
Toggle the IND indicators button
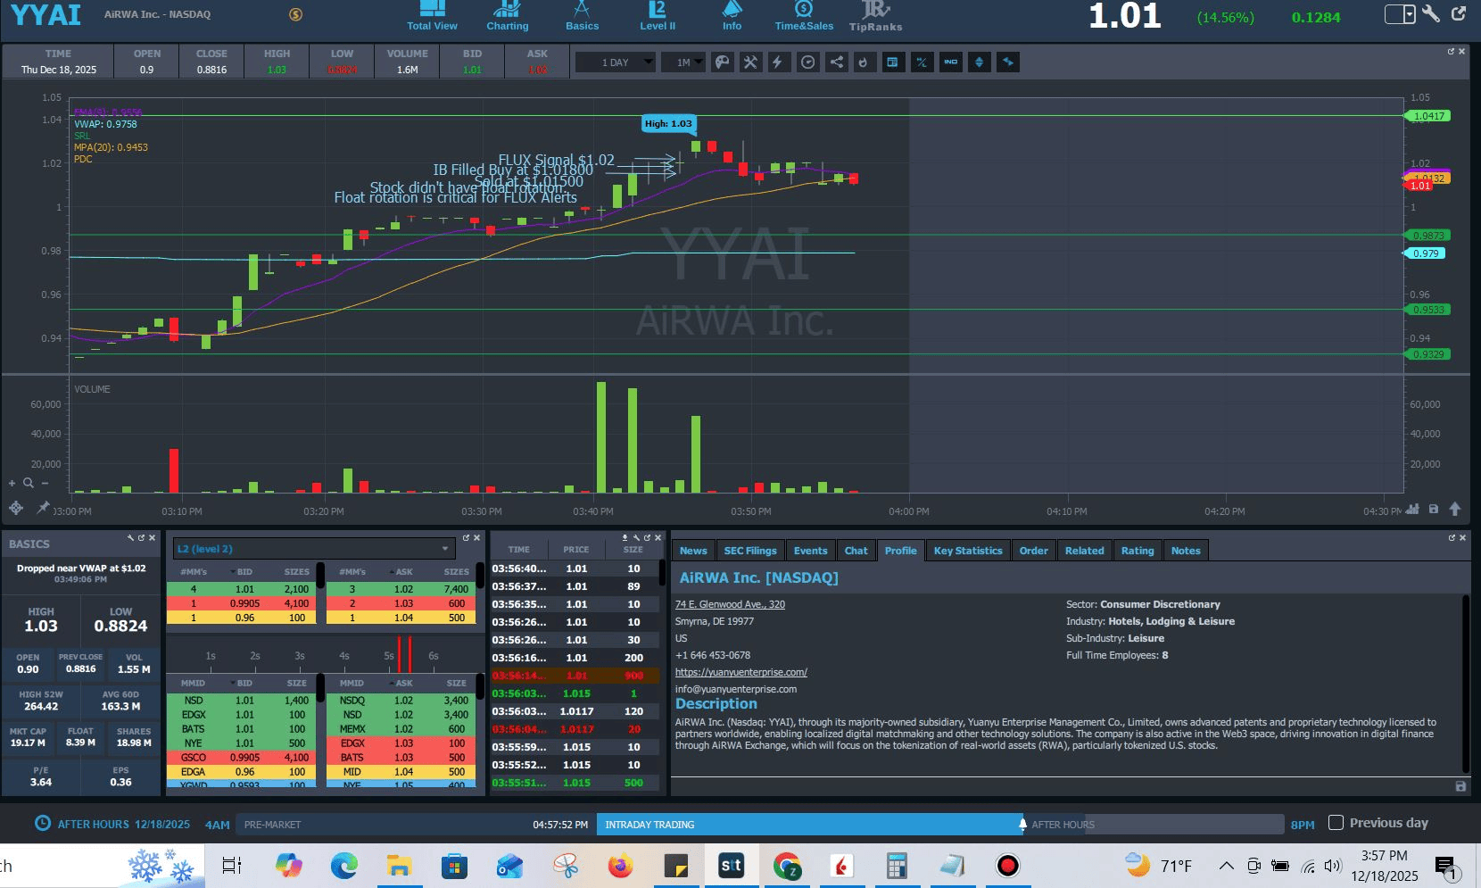click(950, 62)
